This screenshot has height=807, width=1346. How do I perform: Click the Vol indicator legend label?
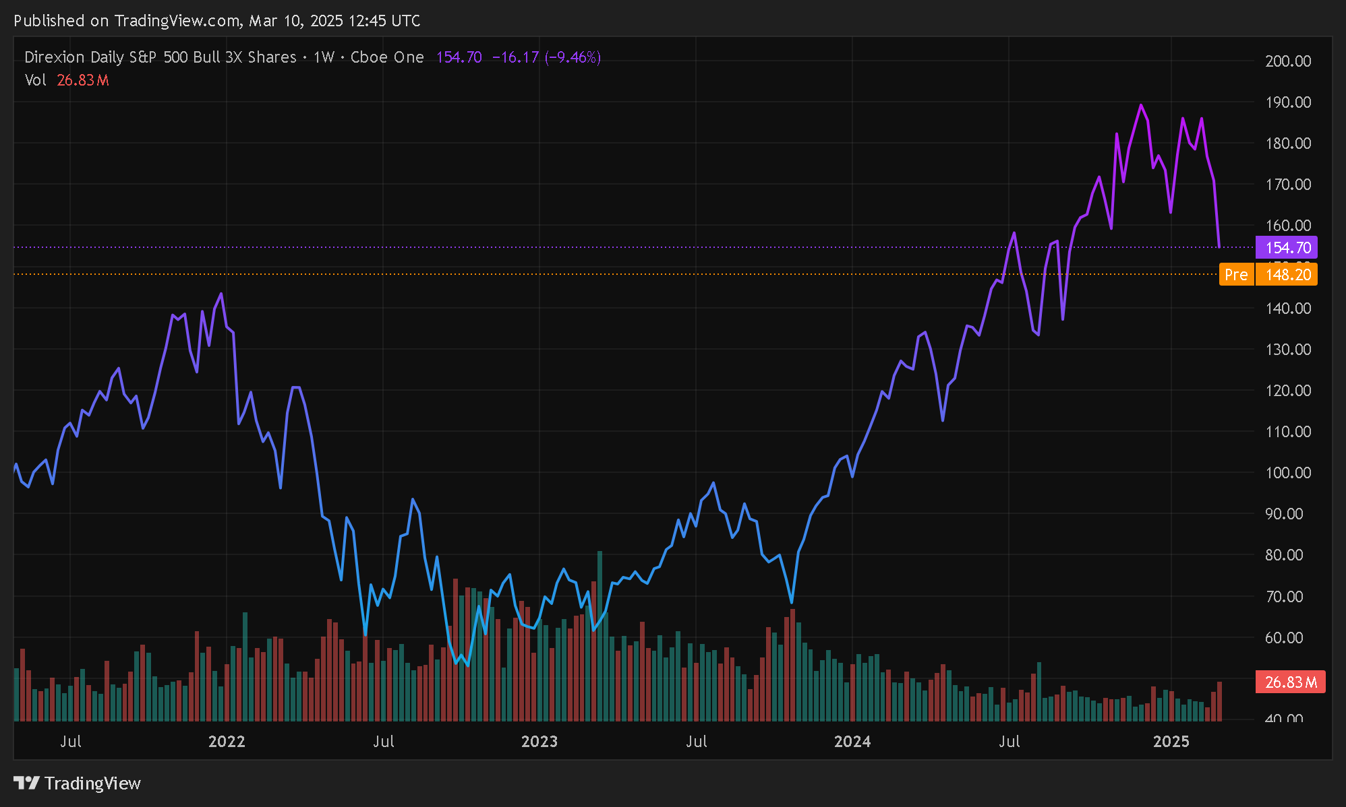35,80
